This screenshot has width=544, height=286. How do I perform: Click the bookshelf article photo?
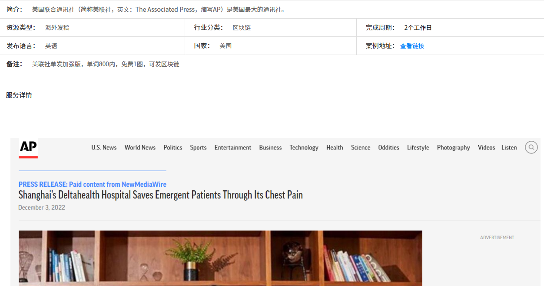click(x=220, y=258)
